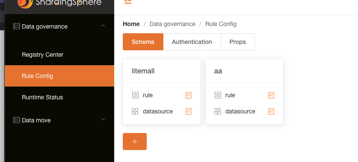Click datasource blocks icon in aa card

coord(218,111)
